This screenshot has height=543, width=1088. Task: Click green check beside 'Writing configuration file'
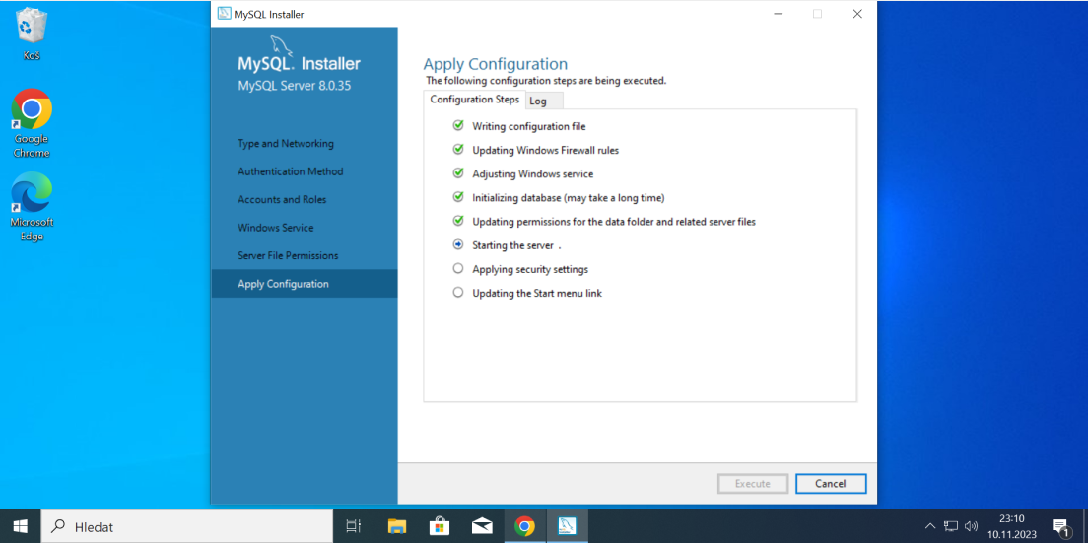[458, 126]
